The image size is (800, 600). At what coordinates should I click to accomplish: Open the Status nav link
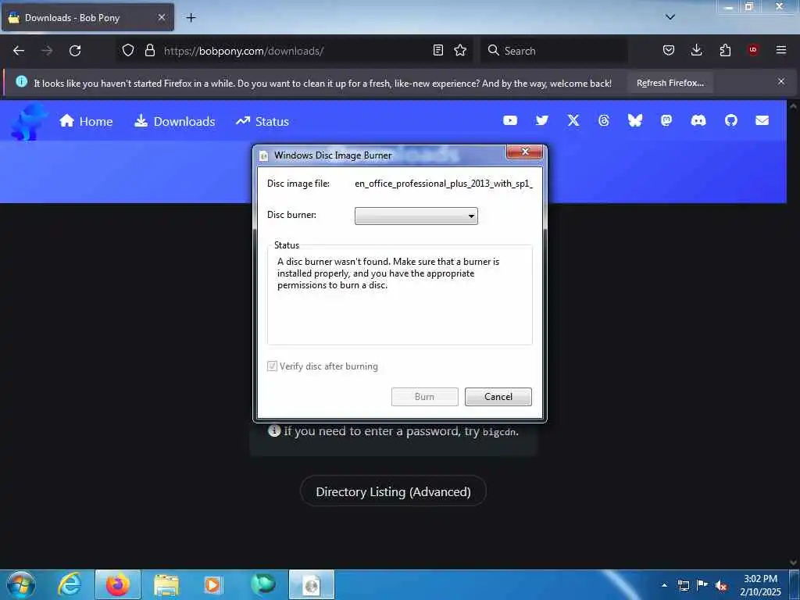pos(262,121)
